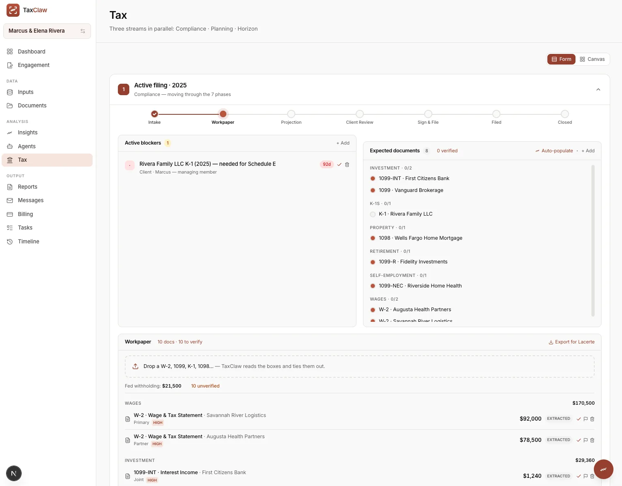Open the floating insights assistant button
Viewport: 622px width, 486px height.
603,469
